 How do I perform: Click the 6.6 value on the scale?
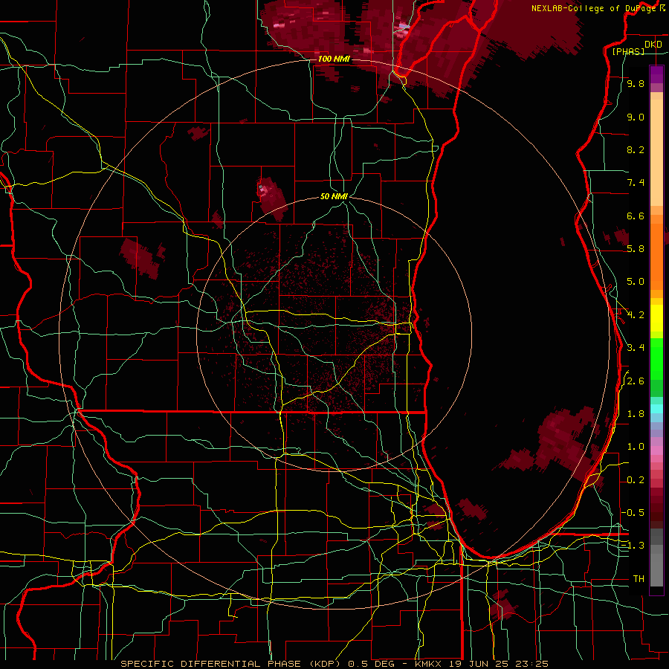[636, 216]
